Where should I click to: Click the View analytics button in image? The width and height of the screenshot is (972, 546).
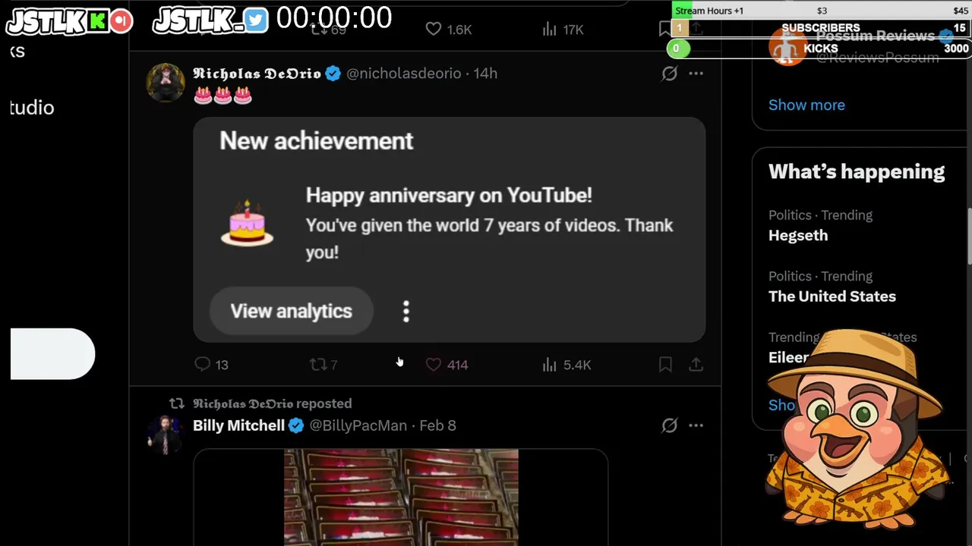tap(291, 311)
